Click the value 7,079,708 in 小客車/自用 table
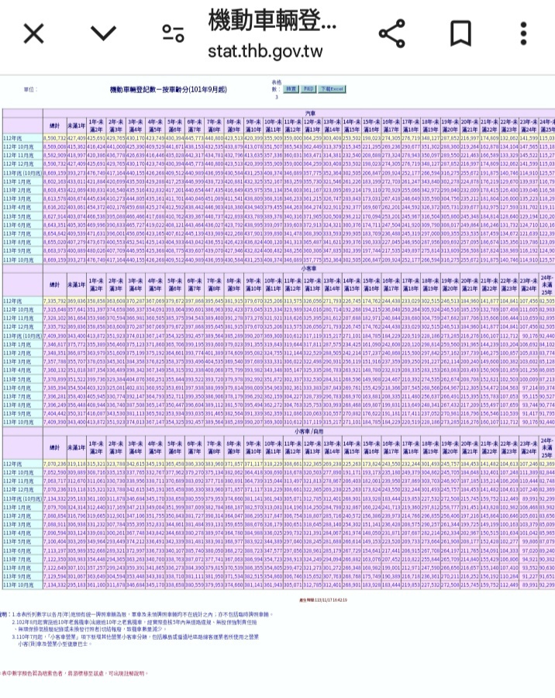 (55, 507)
